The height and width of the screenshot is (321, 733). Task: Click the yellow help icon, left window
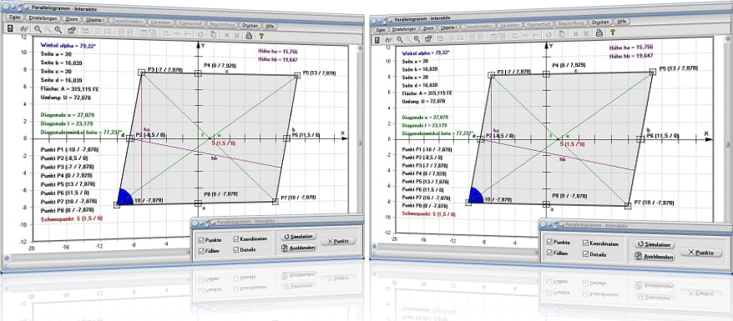tap(261, 36)
